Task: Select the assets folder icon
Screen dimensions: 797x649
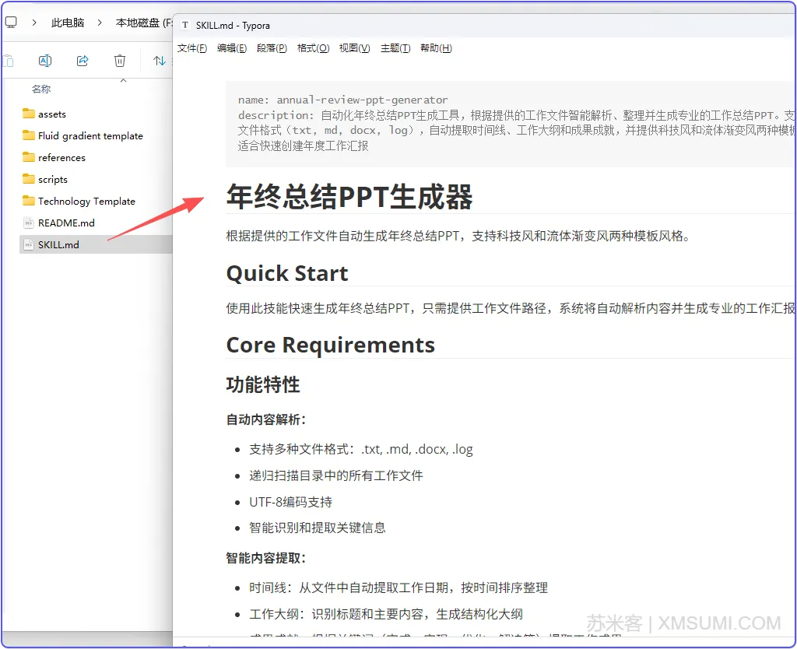Action: pyautogui.click(x=29, y=114)
